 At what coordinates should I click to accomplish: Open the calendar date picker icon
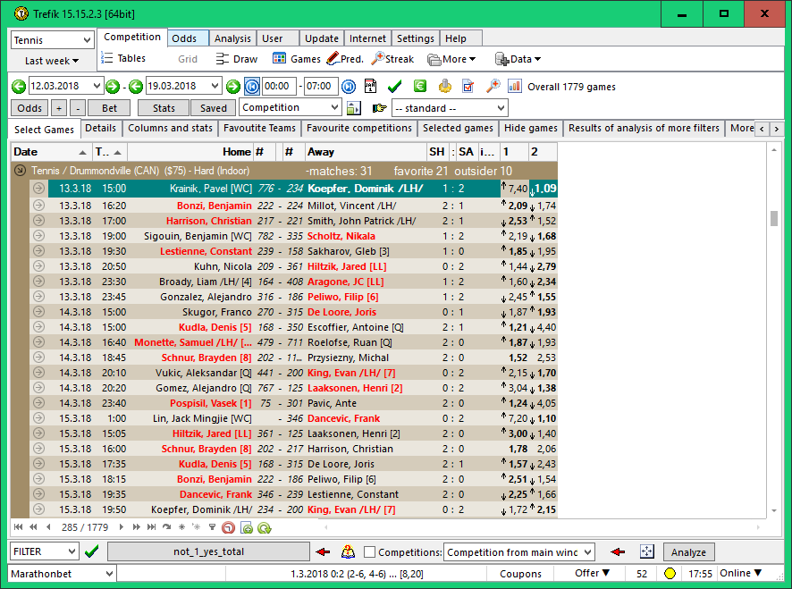370,87
